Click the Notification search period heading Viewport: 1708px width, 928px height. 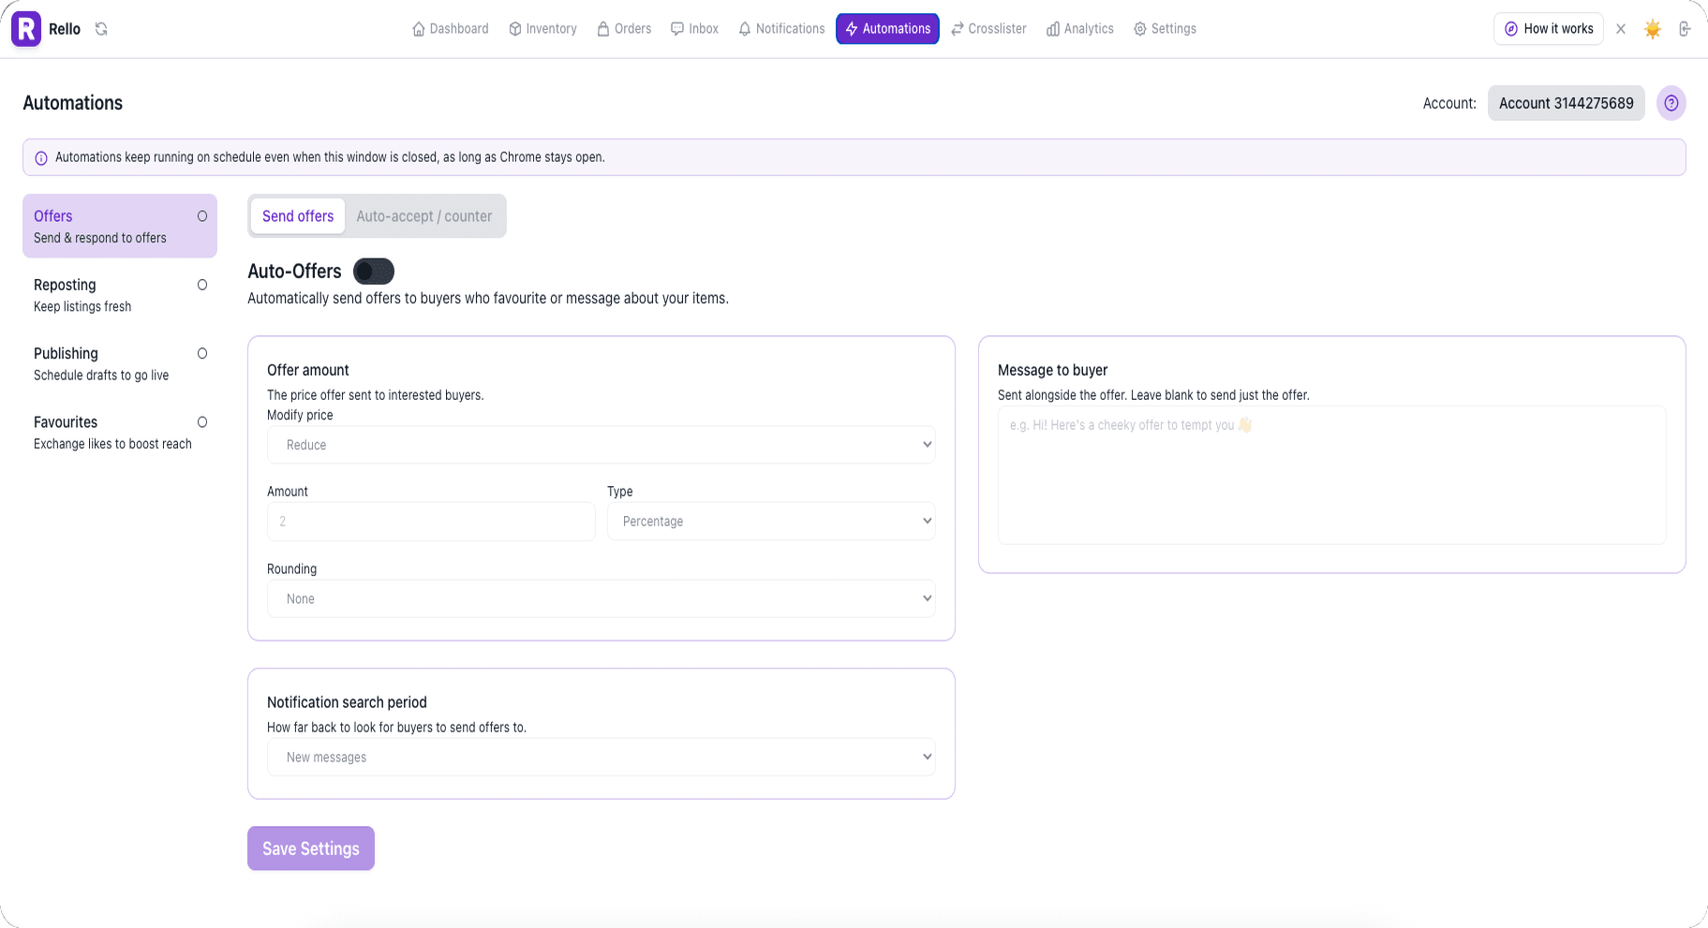click(347, 702)
